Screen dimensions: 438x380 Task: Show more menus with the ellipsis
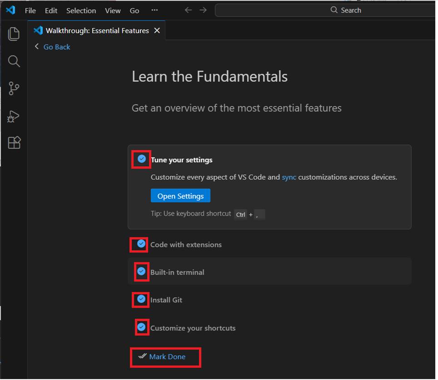pyautogui.click(x=154, y=10)
